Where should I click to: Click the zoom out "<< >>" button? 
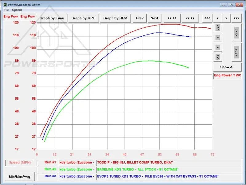point(190,18)
